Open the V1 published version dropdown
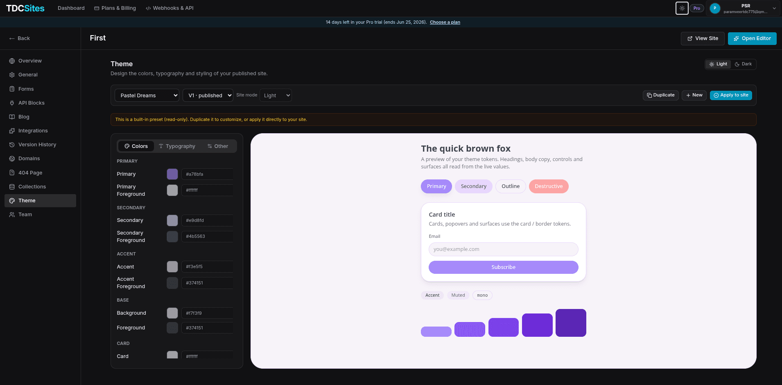This screenshot has width=782, height=385. tap(208, 95)
